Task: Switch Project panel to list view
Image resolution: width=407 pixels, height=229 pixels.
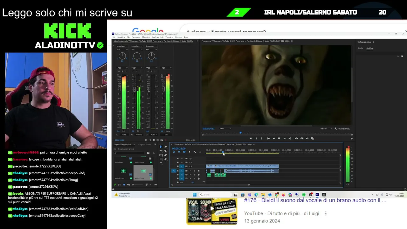Action: click(x=120, y=184)
